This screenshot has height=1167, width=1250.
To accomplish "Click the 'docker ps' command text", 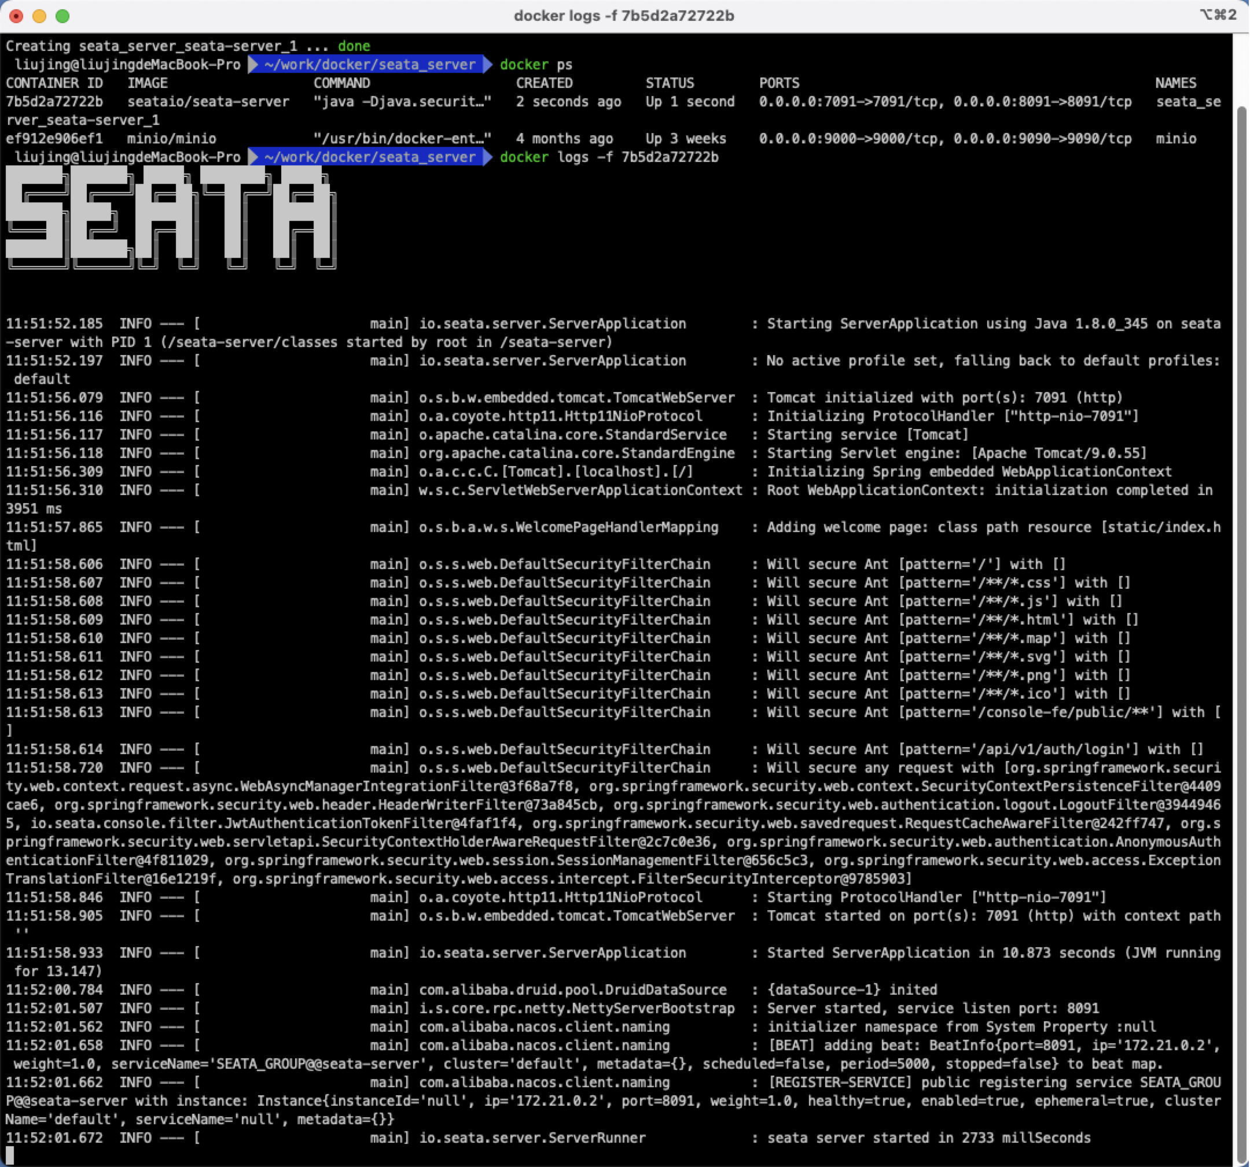I will 536,65.
